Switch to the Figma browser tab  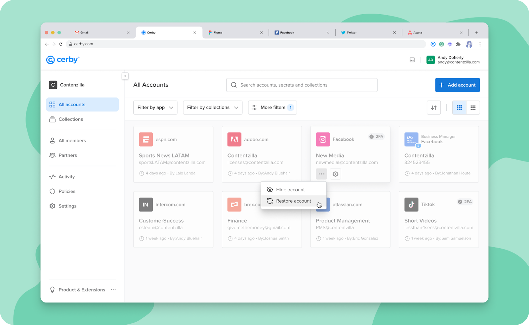(x=235, y=32)
